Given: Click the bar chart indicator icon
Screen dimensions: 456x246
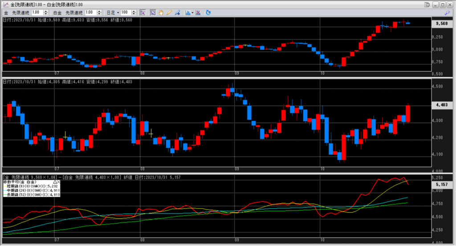Looking at the screenshot, I should (x=187, y=12).
